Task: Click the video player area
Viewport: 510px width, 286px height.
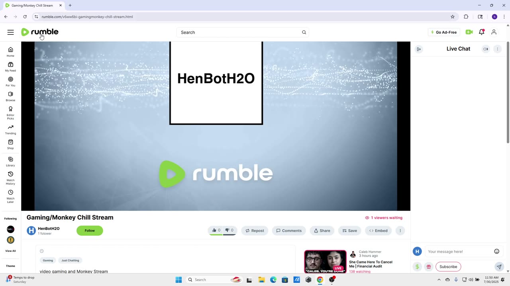Action: (216, 126)
